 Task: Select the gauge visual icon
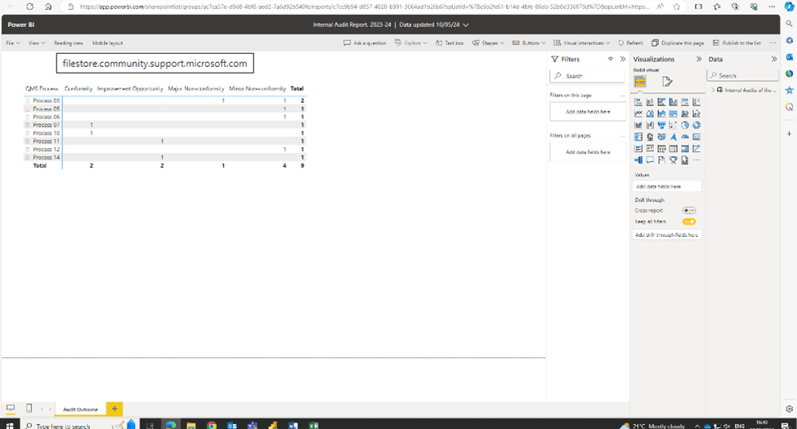pyautogui.click(x=685, y=136)
